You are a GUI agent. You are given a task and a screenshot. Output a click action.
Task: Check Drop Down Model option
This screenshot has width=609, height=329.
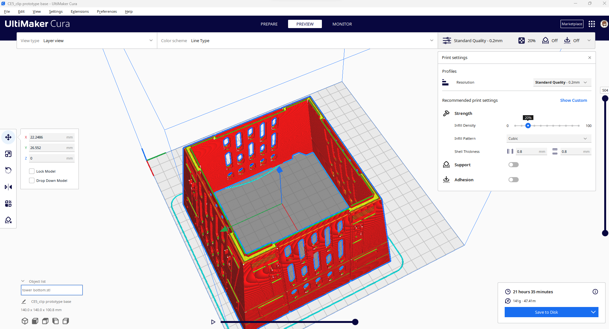tap(32, 180)
